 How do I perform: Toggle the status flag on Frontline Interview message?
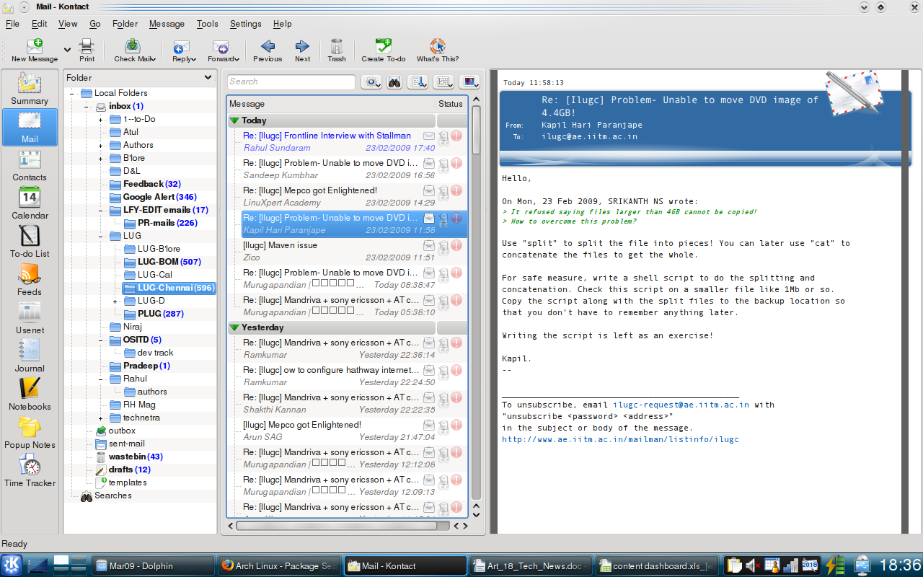[x=429, y=136]
